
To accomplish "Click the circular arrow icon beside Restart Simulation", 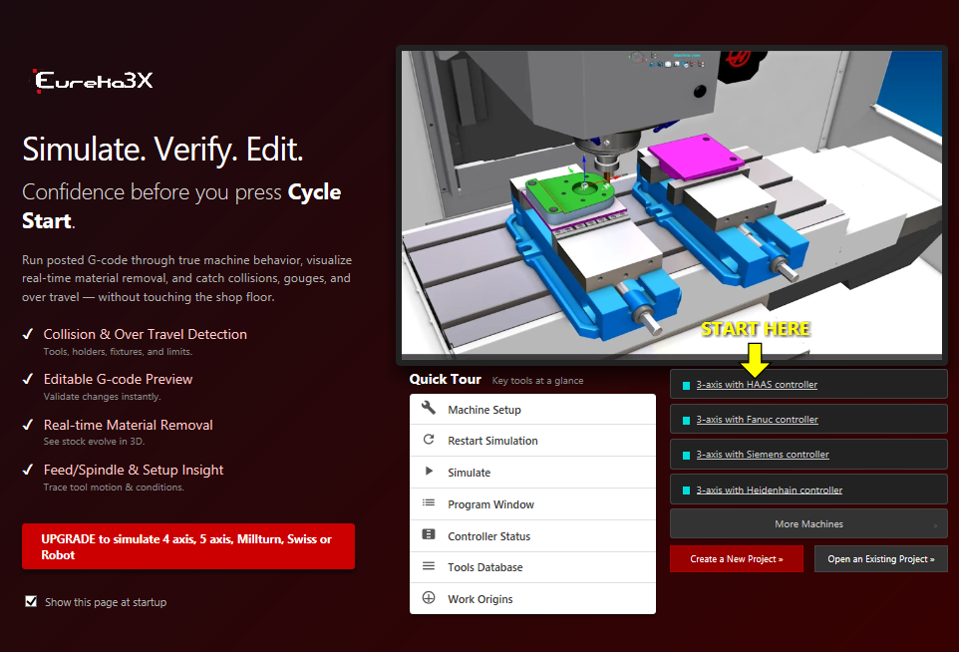I will 429,440.
